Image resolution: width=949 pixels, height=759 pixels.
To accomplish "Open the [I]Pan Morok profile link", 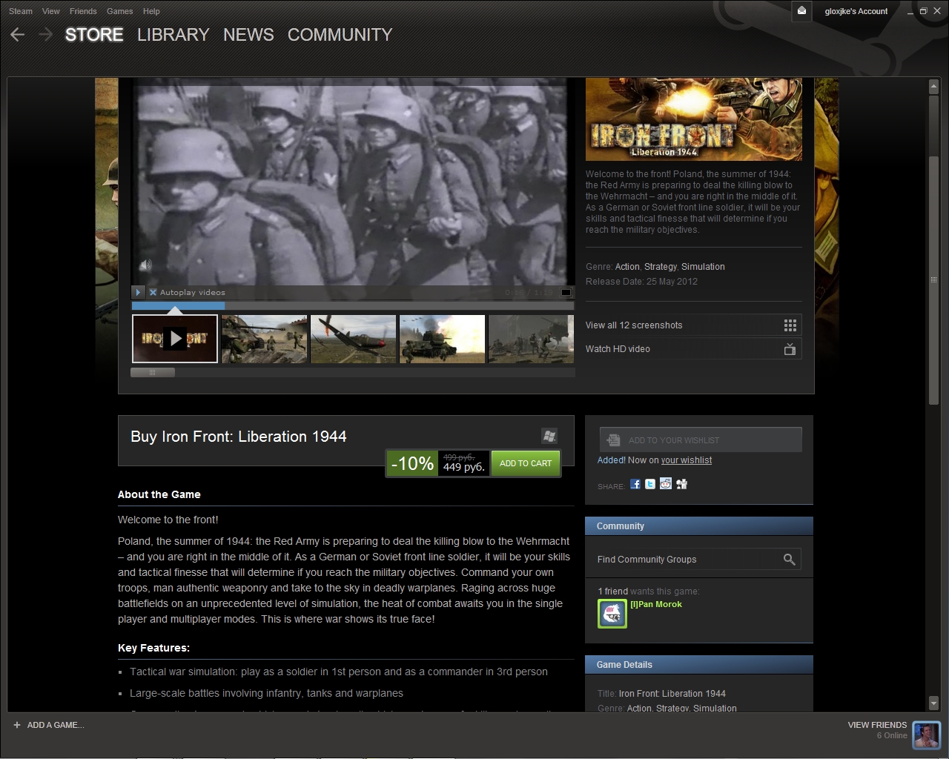I will click(656, 604).
